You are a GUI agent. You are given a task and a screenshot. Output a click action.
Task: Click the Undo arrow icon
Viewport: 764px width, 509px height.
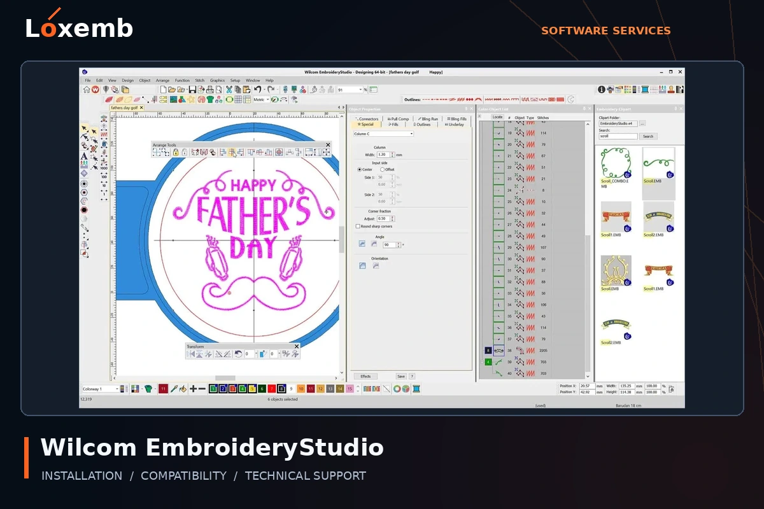coord(258,90)
